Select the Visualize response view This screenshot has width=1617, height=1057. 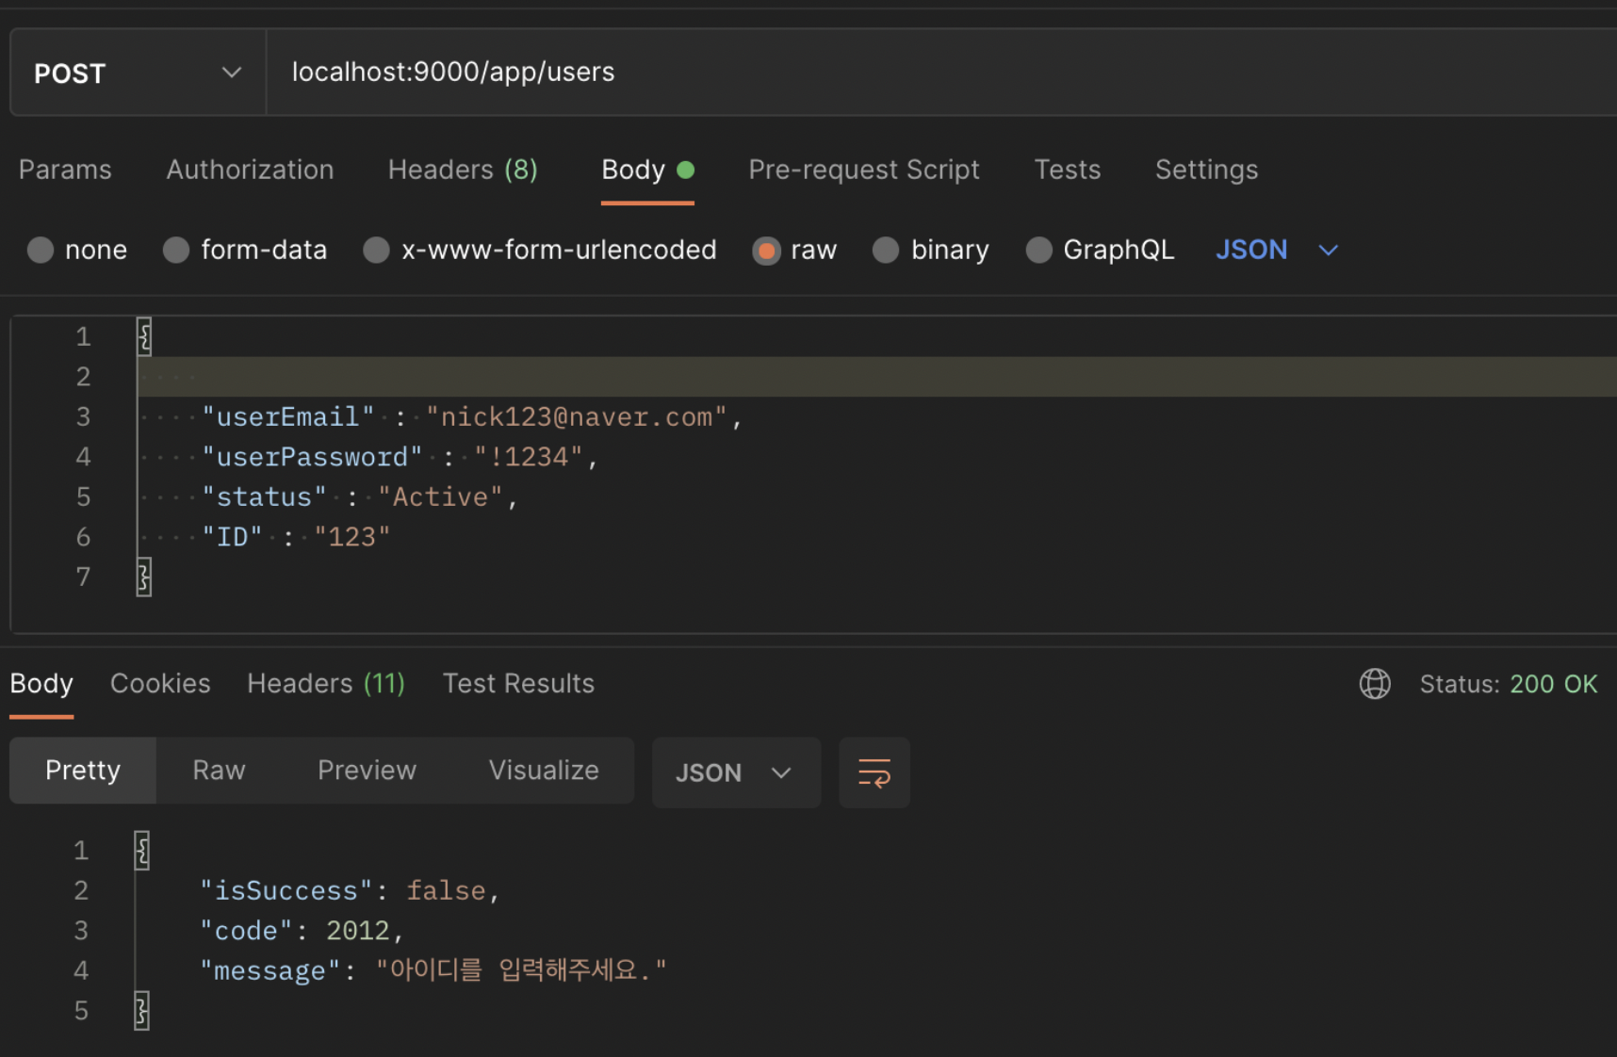544,771
